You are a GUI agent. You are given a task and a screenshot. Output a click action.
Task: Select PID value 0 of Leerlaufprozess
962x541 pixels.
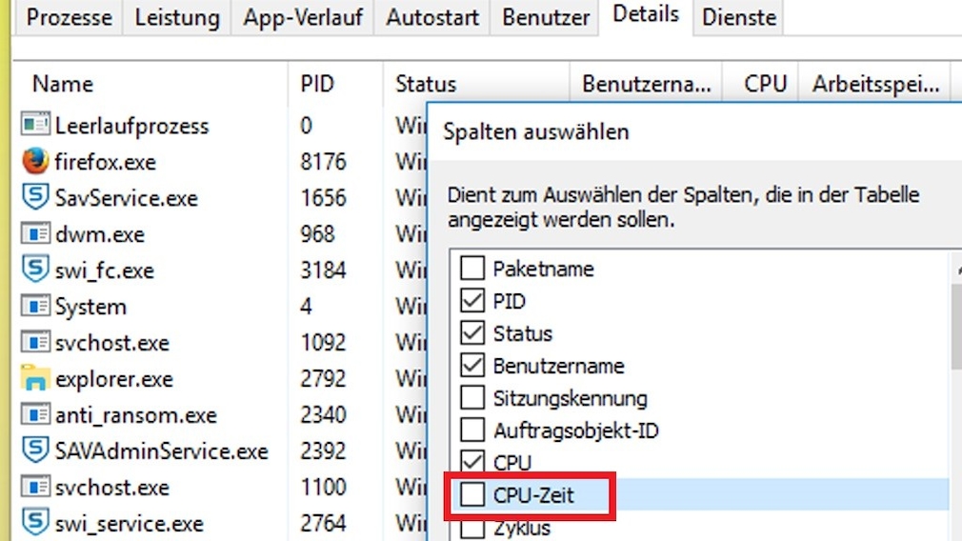coord(306,125)
